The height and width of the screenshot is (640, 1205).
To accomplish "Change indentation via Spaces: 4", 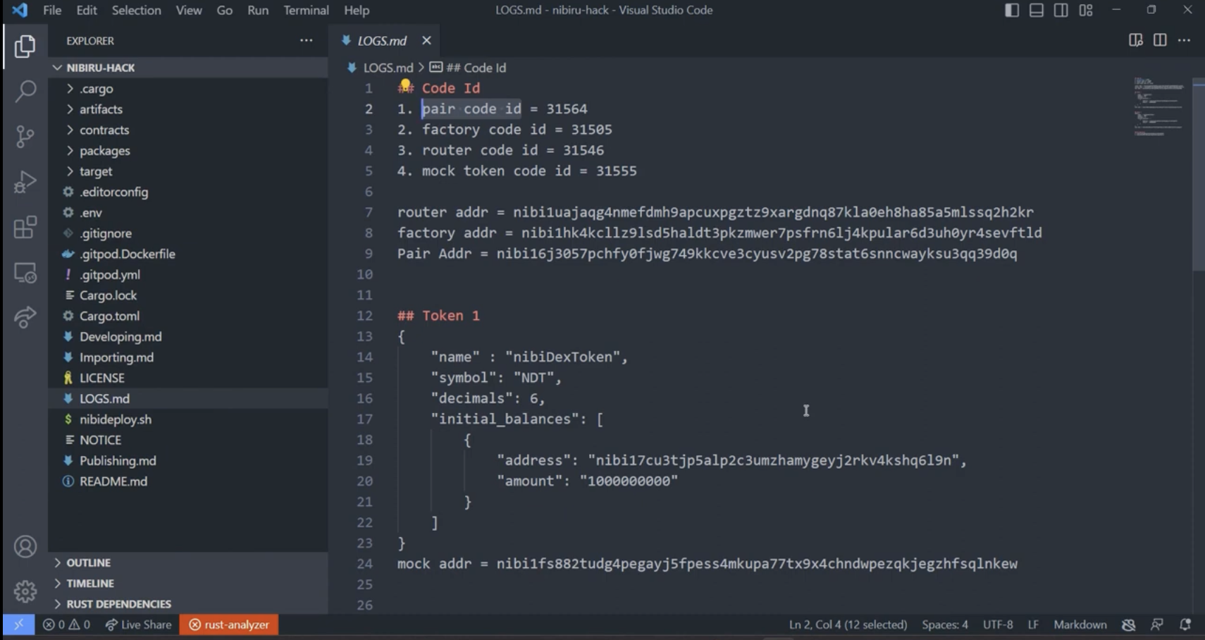I will coord(945,624).
